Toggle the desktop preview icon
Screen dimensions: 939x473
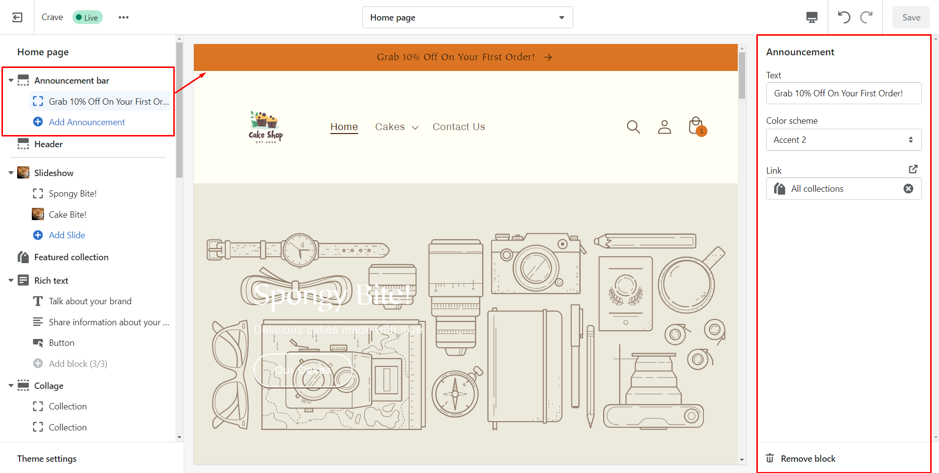click(x=812, y=18)
